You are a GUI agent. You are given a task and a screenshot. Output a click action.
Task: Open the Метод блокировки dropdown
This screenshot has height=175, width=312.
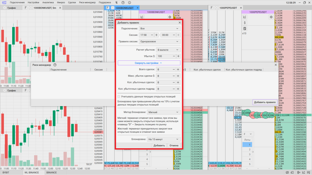click(164, 112)
